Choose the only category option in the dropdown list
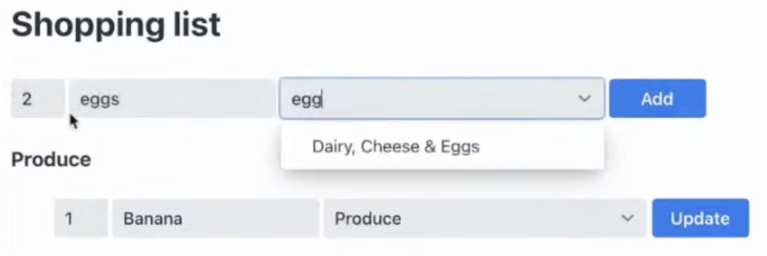Screen dimensions: 767x256 coord(396,147)
